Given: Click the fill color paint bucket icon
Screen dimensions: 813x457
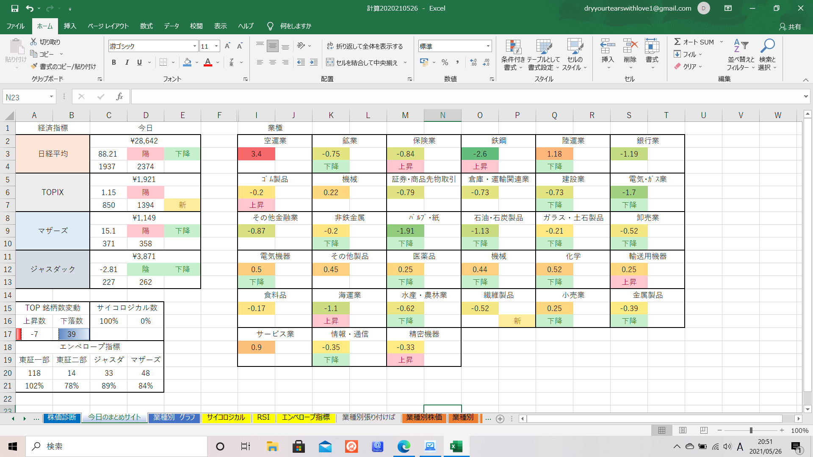Looking at the screenshot, I should tap(187, 63).
